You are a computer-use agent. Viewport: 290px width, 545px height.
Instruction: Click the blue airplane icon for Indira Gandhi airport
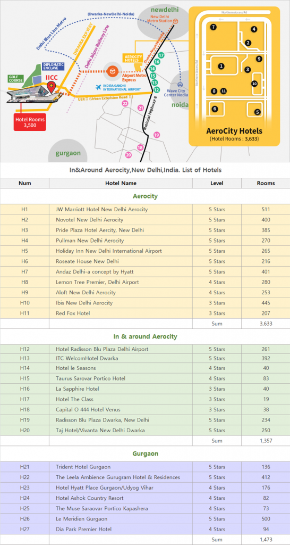[98, 87]
